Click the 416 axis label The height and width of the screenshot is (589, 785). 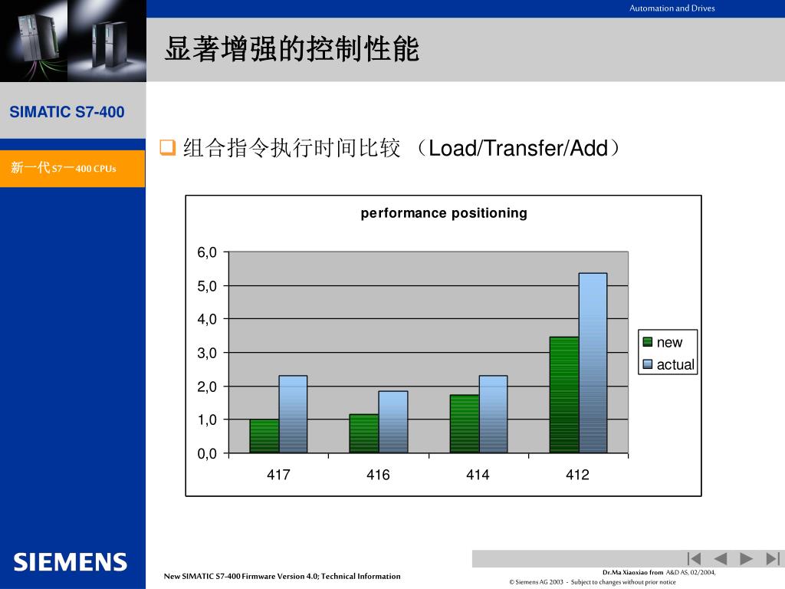378,475
